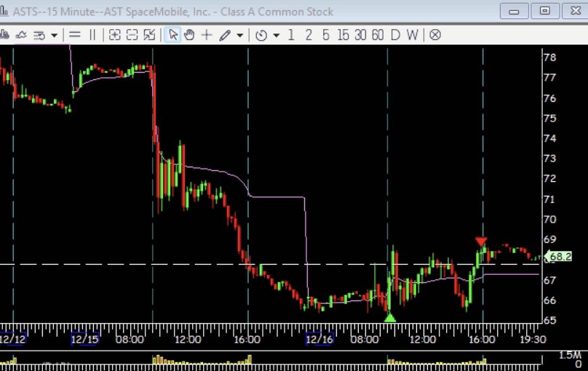This screenshot has height=371, width=588.
Task: Click the 1.5M volume scale label
Action: [x=570, y=355]
